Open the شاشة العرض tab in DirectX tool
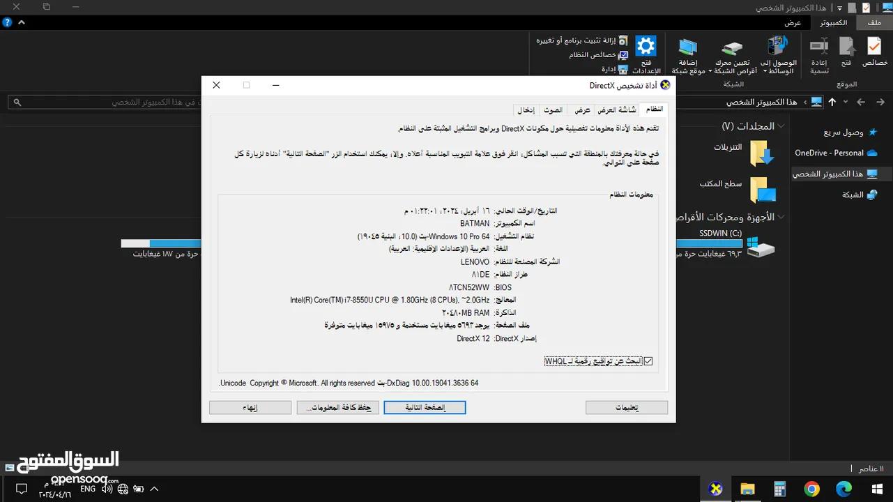 pos(617,110)
